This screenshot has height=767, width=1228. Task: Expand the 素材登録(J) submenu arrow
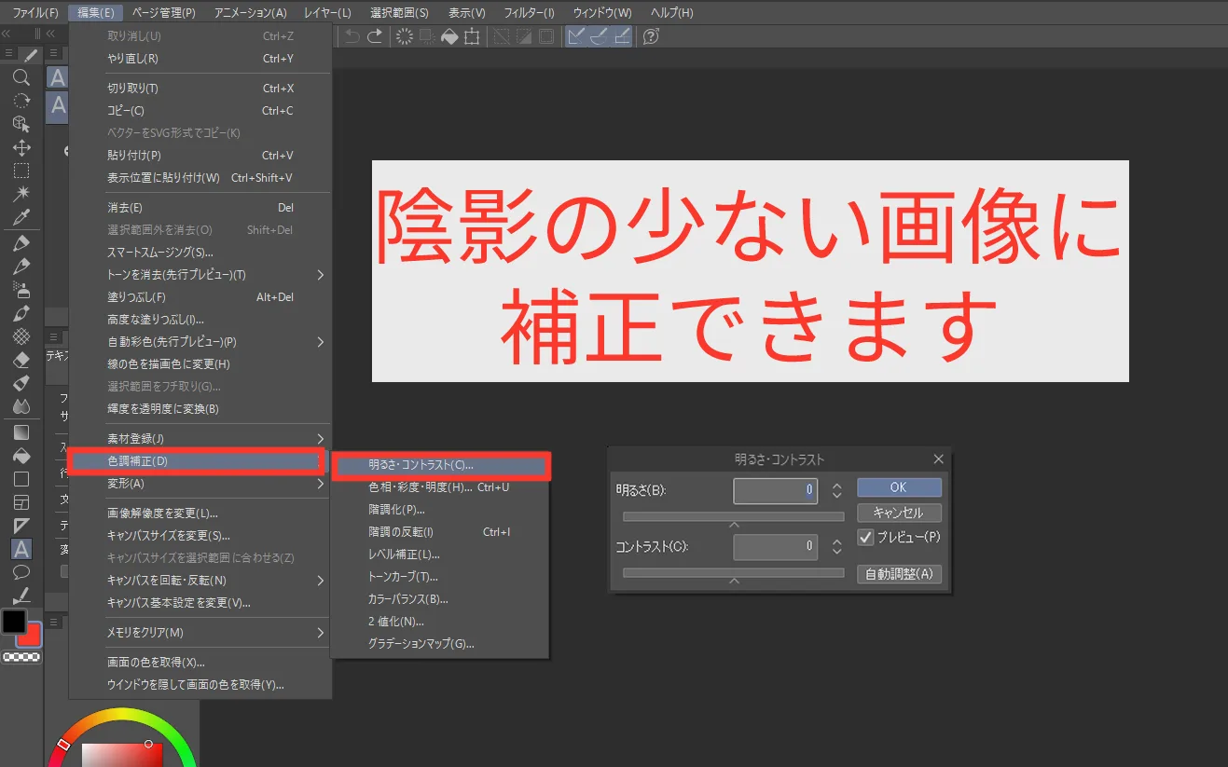point(321,439)
